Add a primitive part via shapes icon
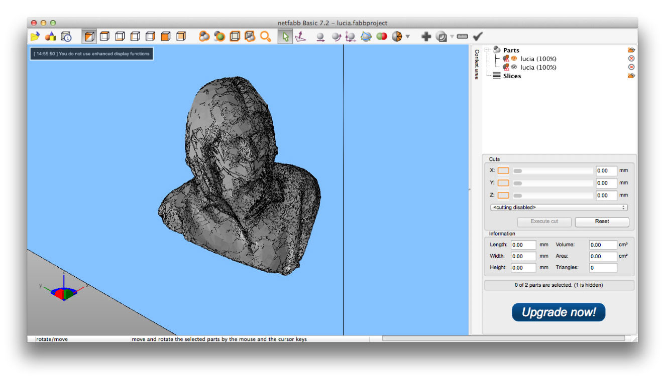Screen dimensions: 665x379 [x=50, y=37]
